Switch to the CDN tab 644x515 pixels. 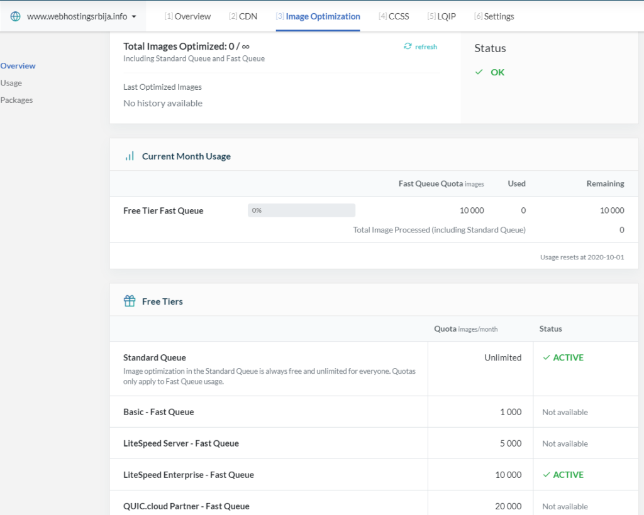pyautogui.click(x=243, y=16)
